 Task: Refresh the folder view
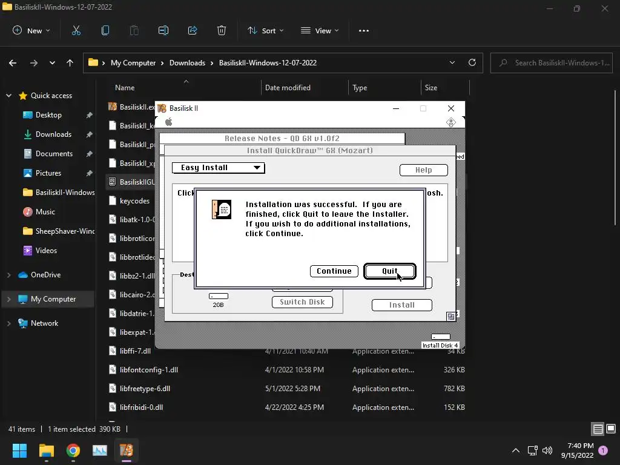click(472, 62)
